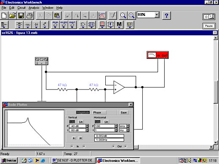The height and width of the screenshot is (164, 219).
Task: Change the Hz unit stepper
Action: tap(128, 130)
